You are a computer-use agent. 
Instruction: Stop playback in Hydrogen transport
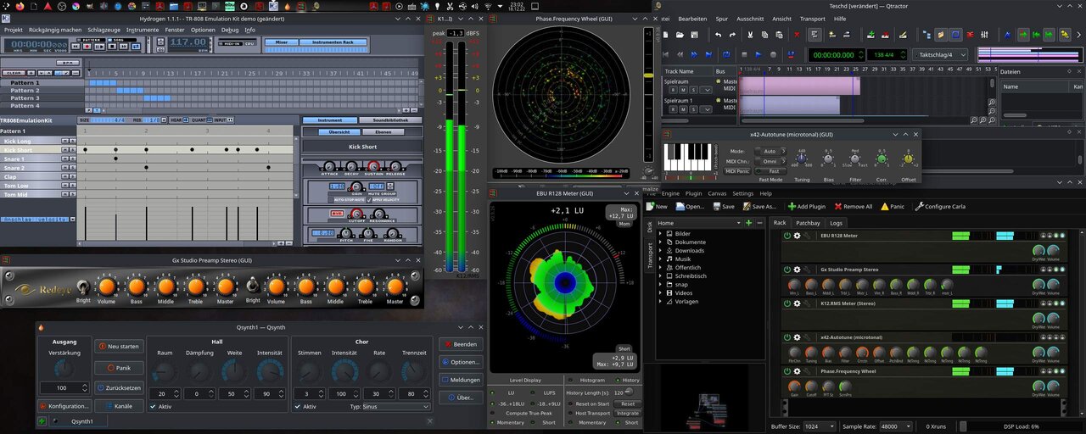112,47
